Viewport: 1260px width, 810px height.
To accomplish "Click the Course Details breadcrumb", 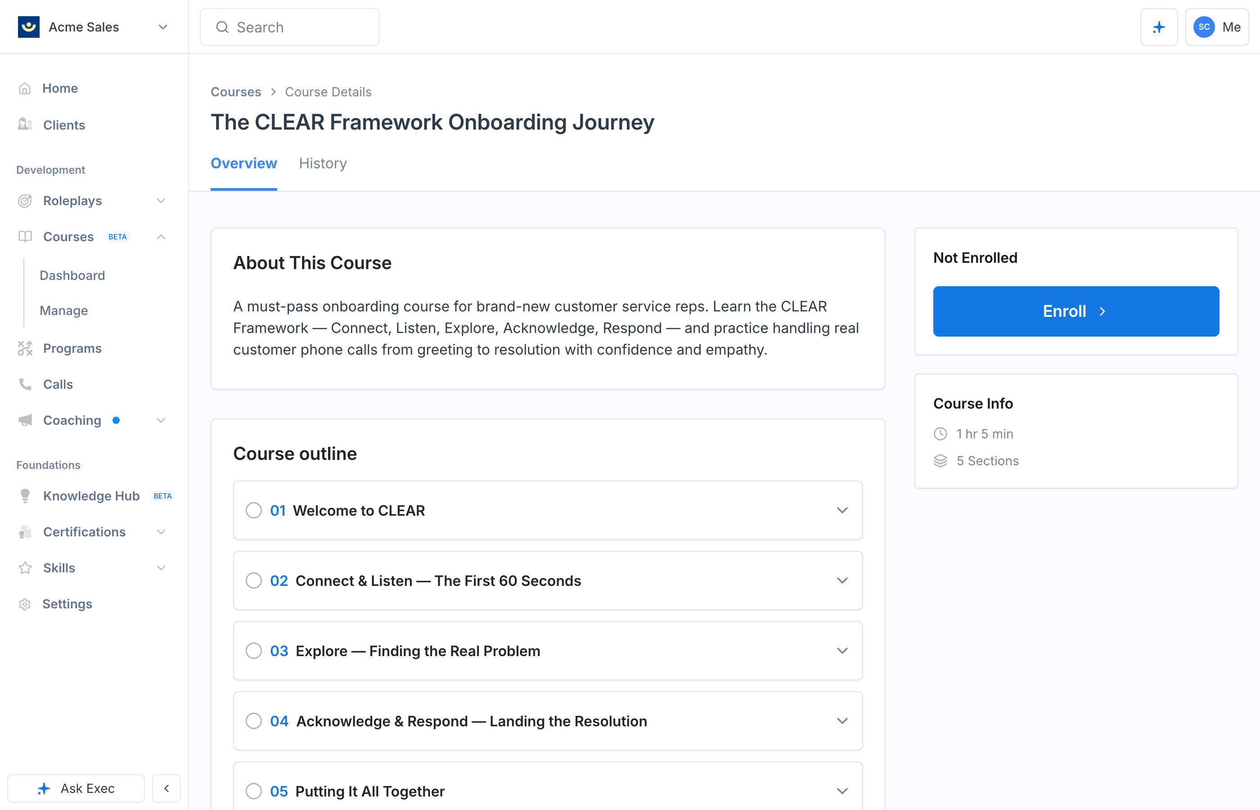I will (328, 92).
